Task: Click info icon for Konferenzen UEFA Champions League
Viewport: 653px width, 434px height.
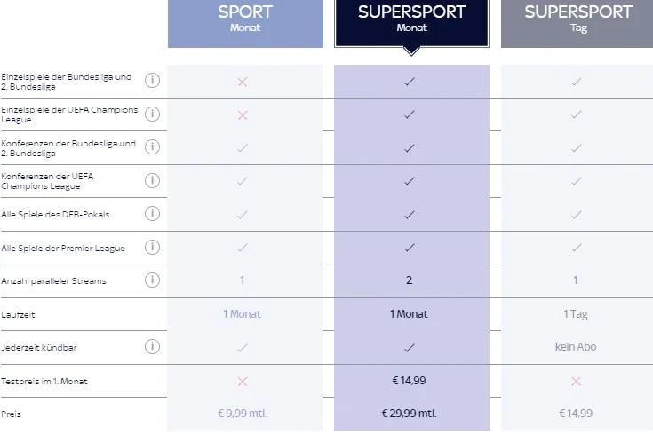Action: [x=152, y=180]
